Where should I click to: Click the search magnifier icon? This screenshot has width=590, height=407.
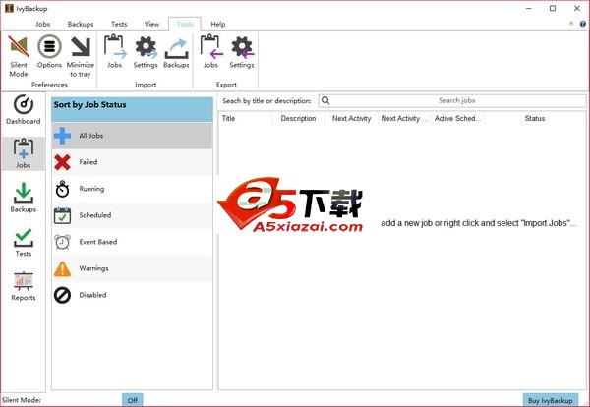pos(325,100)
